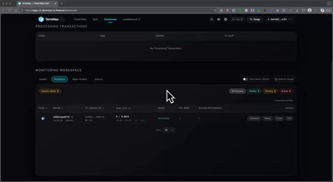Open the Chat sidebar button
The image size is (333, 182).
pyautogui.click(x=326, y=10)
